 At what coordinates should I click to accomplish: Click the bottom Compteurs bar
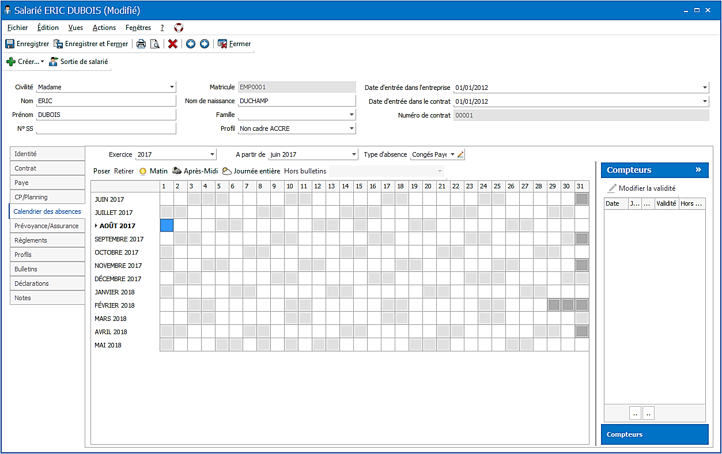click(655, 434)
